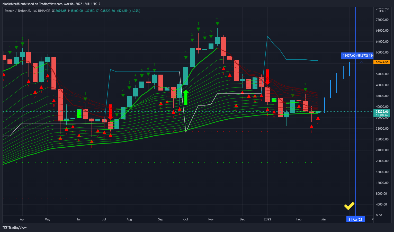Click the Apr label on the time axis
Image resolution: width=394 pixels, height=232 pixels.
(22, 219)
